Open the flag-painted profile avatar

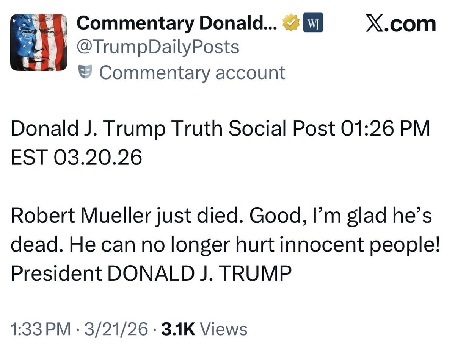[x=39, y=43]
